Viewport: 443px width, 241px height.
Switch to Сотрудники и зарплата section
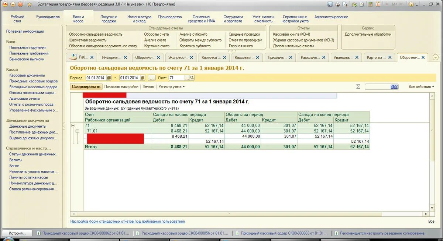click(x=233, y=19)
